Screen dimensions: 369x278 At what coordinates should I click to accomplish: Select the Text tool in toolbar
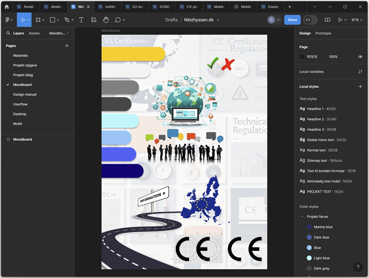click(81, 20)
